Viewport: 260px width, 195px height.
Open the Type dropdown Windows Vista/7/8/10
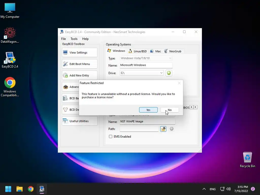pyautogui.click(x=146, y=58)
